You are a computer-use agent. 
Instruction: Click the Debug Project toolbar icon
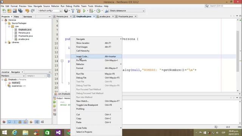(x=91, y=11)
